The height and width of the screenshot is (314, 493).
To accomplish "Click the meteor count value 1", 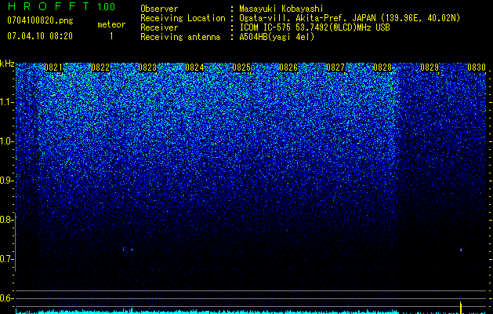I will [111, 36].
